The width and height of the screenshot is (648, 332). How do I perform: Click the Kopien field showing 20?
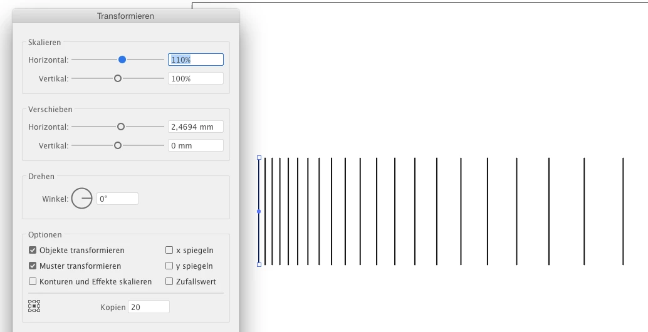[x=149, y=307]
